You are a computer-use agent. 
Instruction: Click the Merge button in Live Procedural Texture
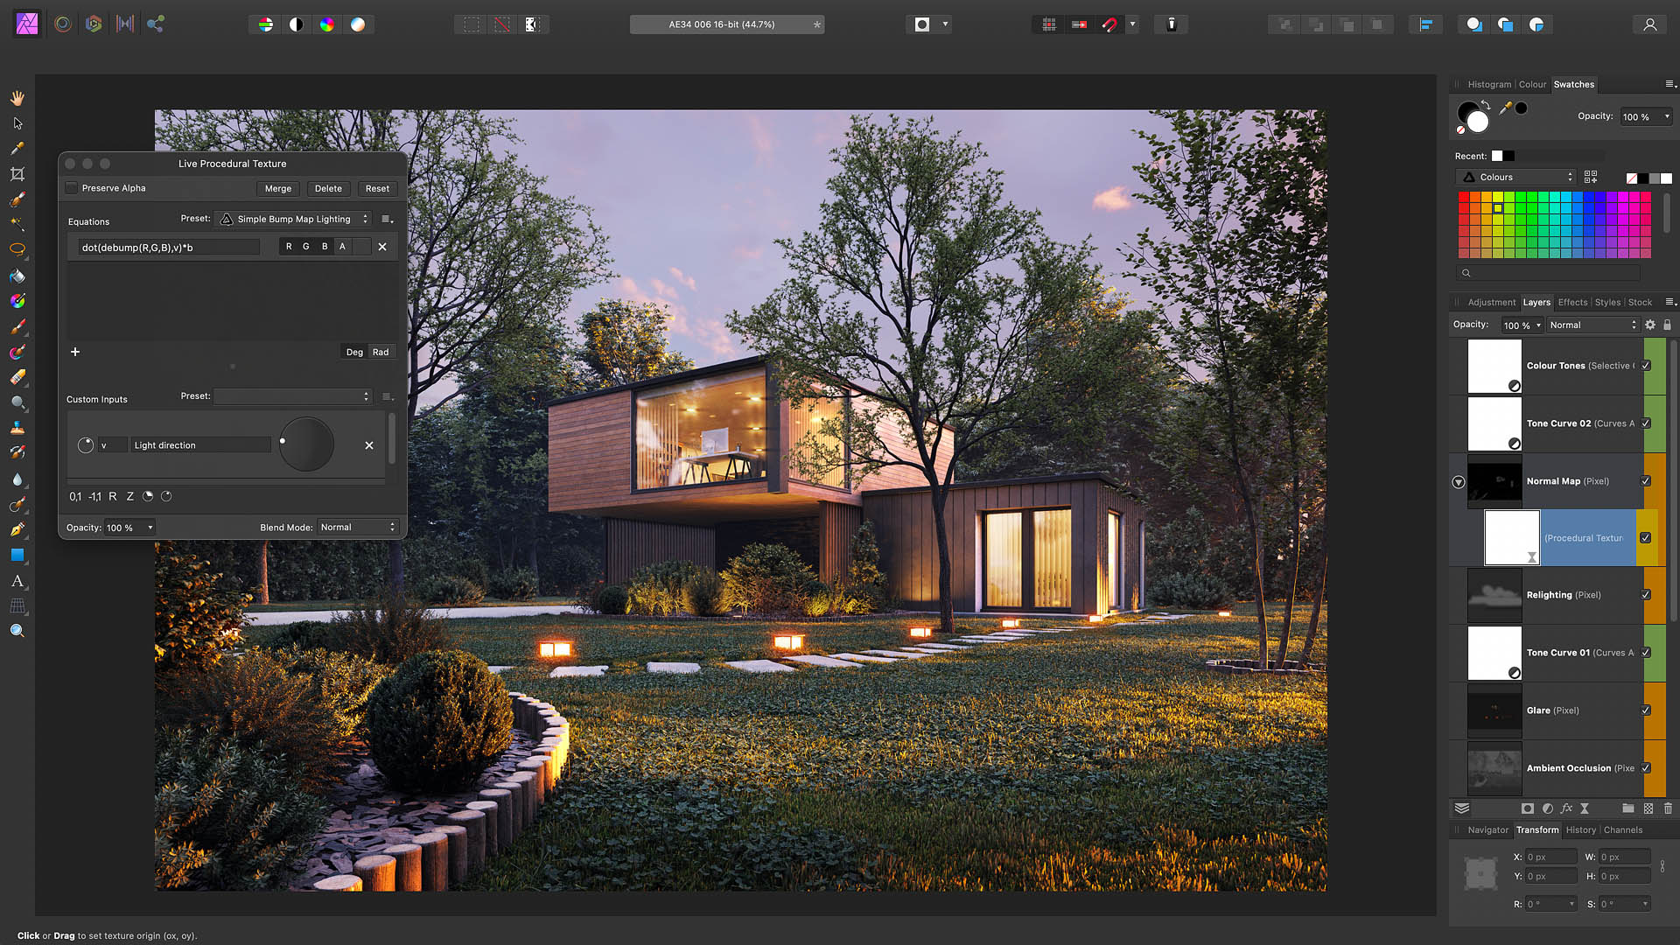point(276,187)
